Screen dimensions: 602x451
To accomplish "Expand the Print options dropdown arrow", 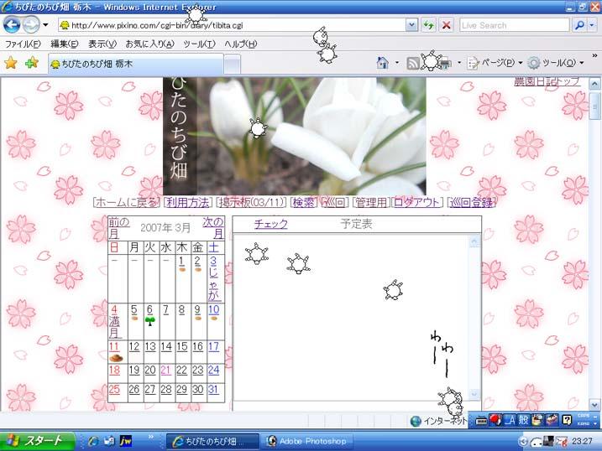I will coord(459,63).
